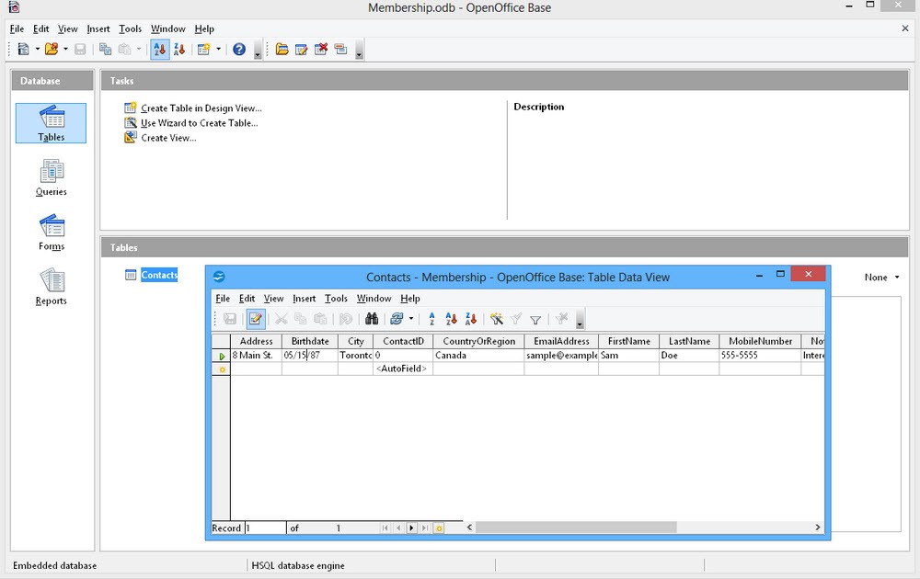Click the cell containing 555-5555

click(x=761, y=355)
